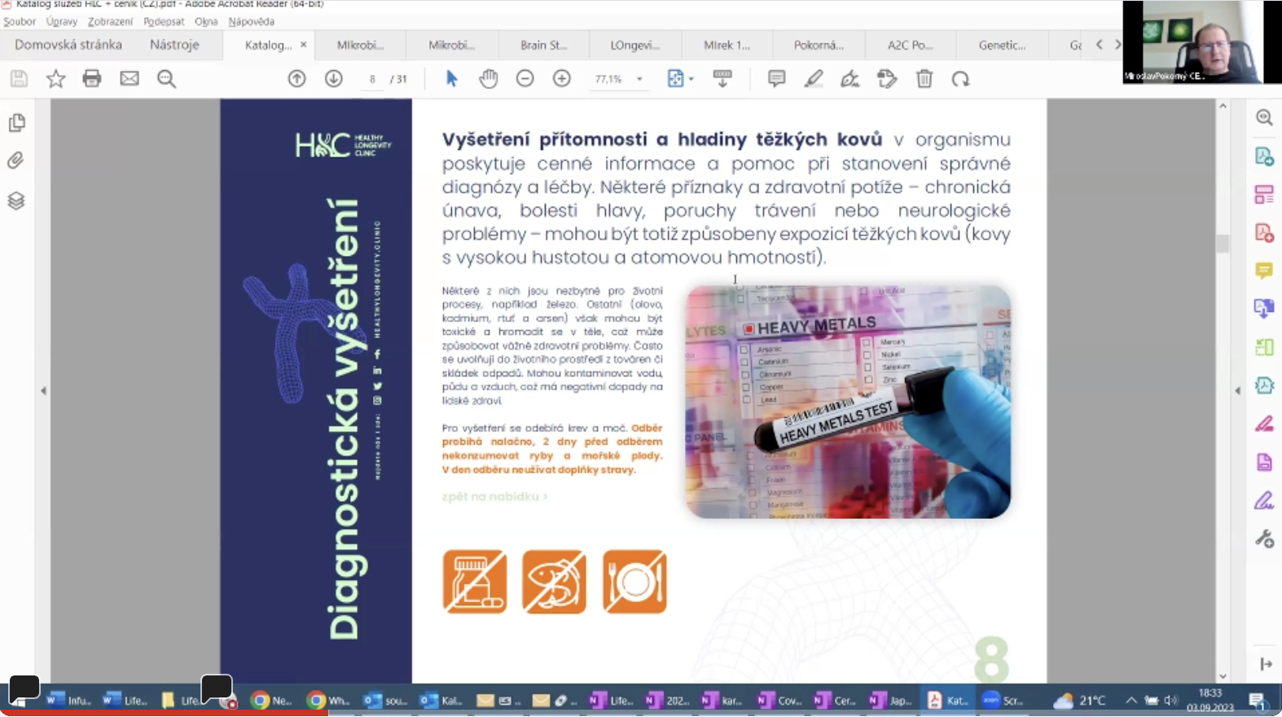Show hidden system tray icons
Image resolution: width=1282 pixels, height=717 pixels.
coord(1131,700)
